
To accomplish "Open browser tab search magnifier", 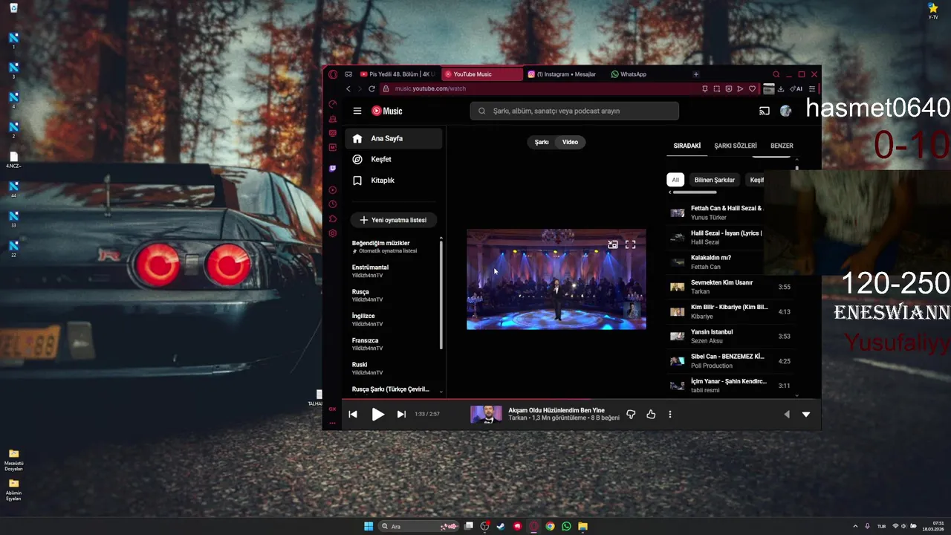I will (x=776, y=74).
